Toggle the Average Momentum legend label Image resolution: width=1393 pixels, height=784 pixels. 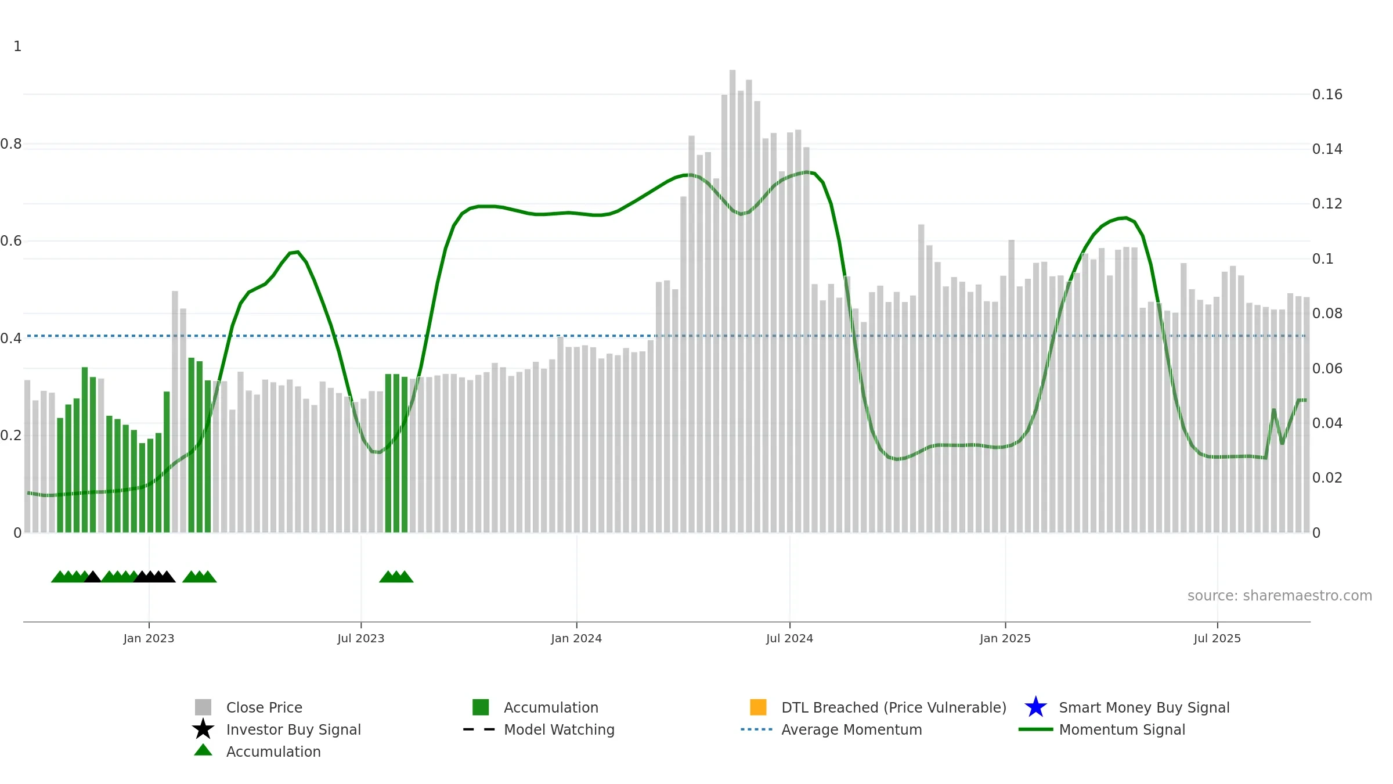pos(851,729)
